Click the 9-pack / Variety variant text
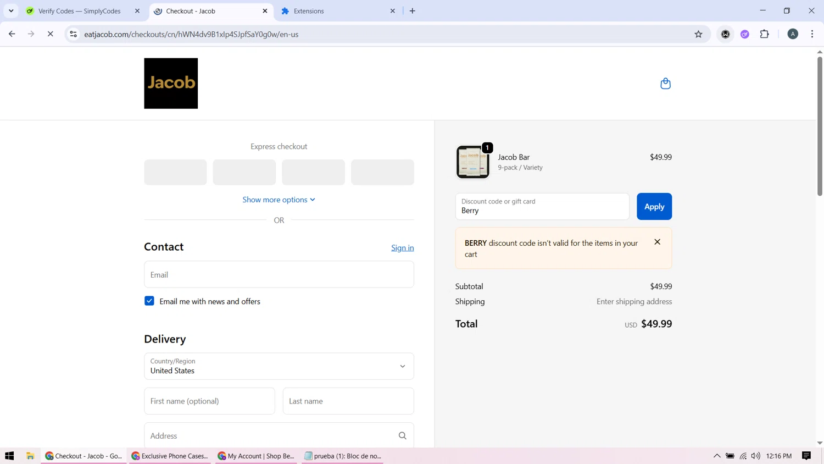 point(520,168)
